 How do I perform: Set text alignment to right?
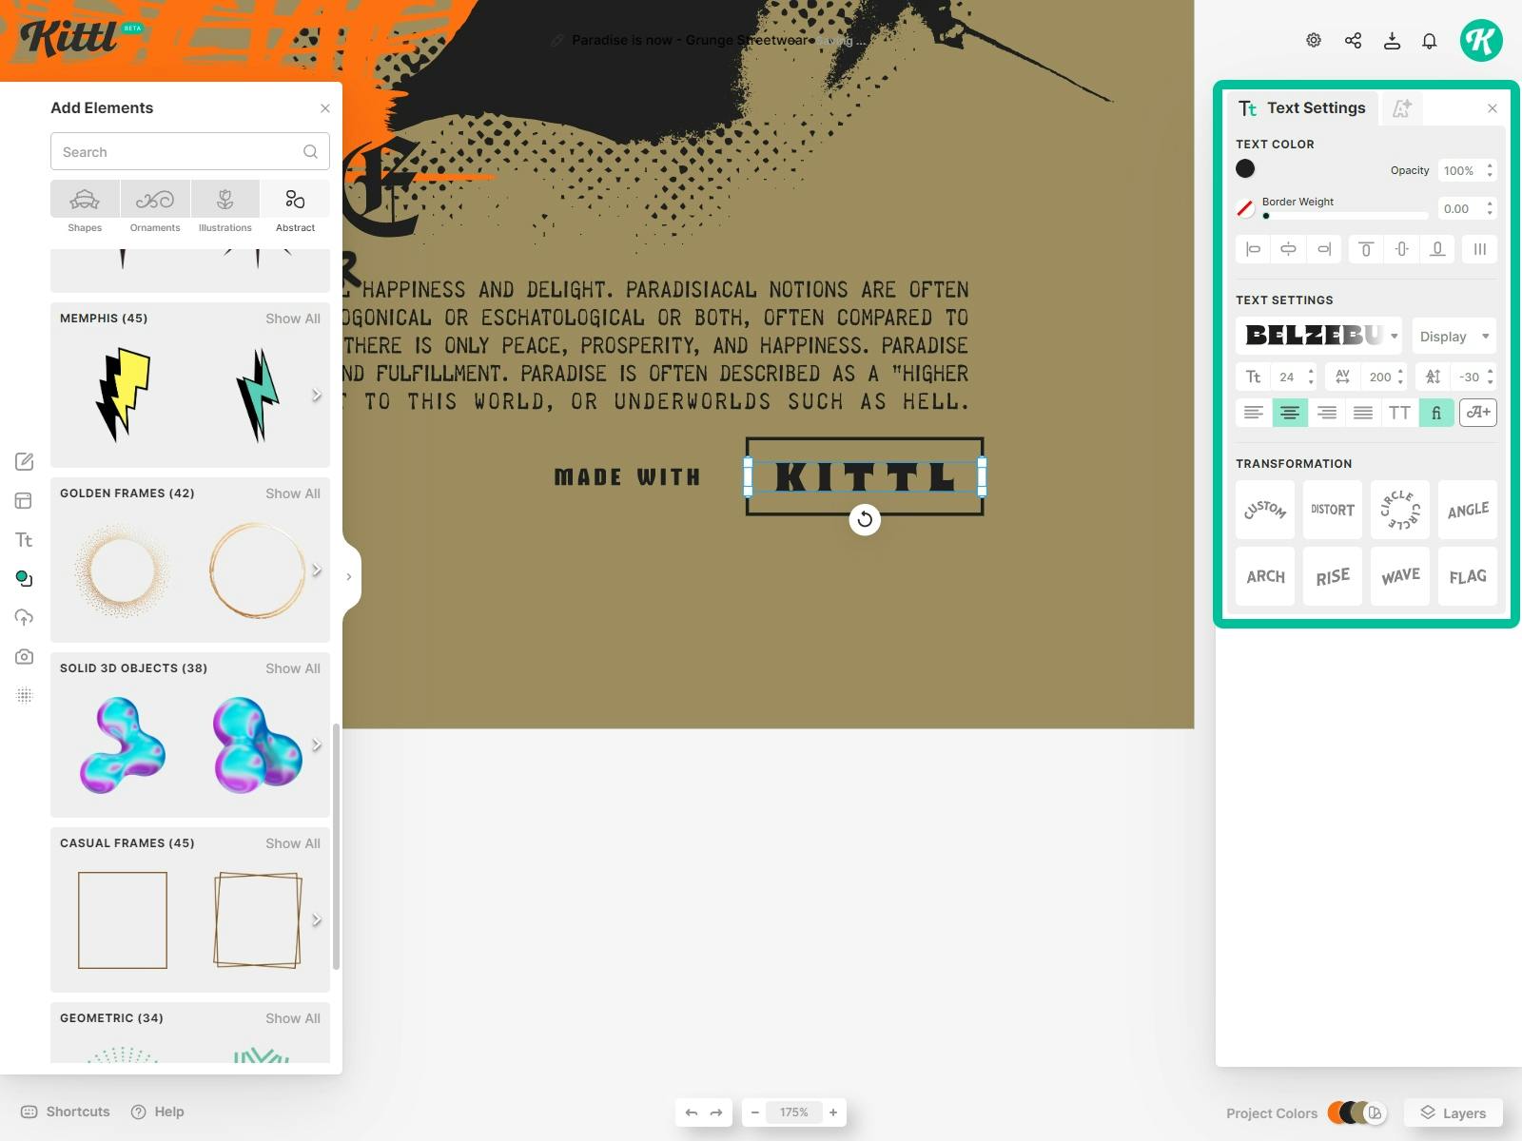[1326, 413]
